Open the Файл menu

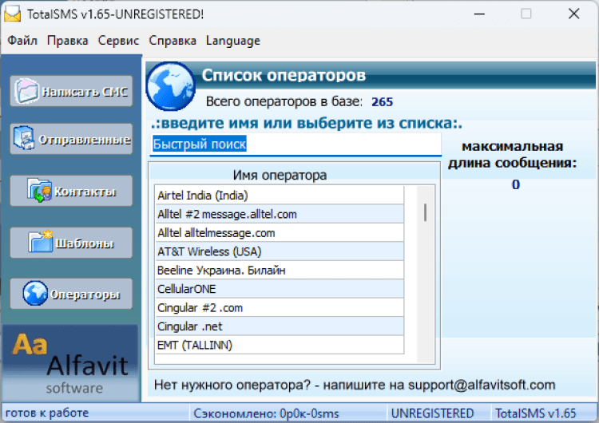point(22,41)
